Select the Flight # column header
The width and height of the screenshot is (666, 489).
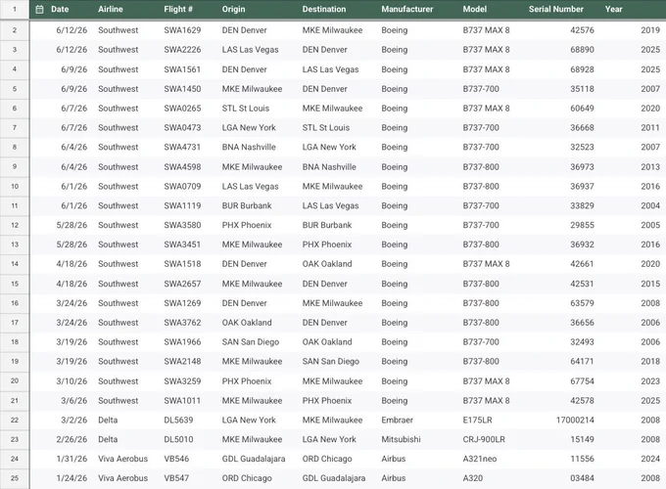click(178, 9)
